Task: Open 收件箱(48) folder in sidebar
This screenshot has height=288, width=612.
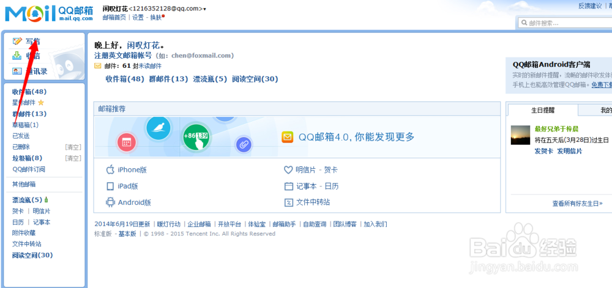Action: (29, 92)
